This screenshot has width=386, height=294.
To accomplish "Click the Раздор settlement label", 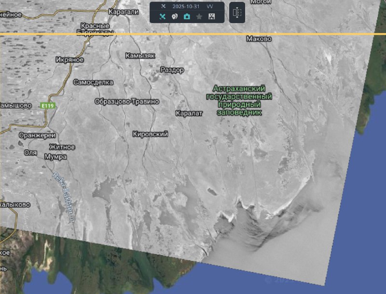I will [x=172, y=70].
